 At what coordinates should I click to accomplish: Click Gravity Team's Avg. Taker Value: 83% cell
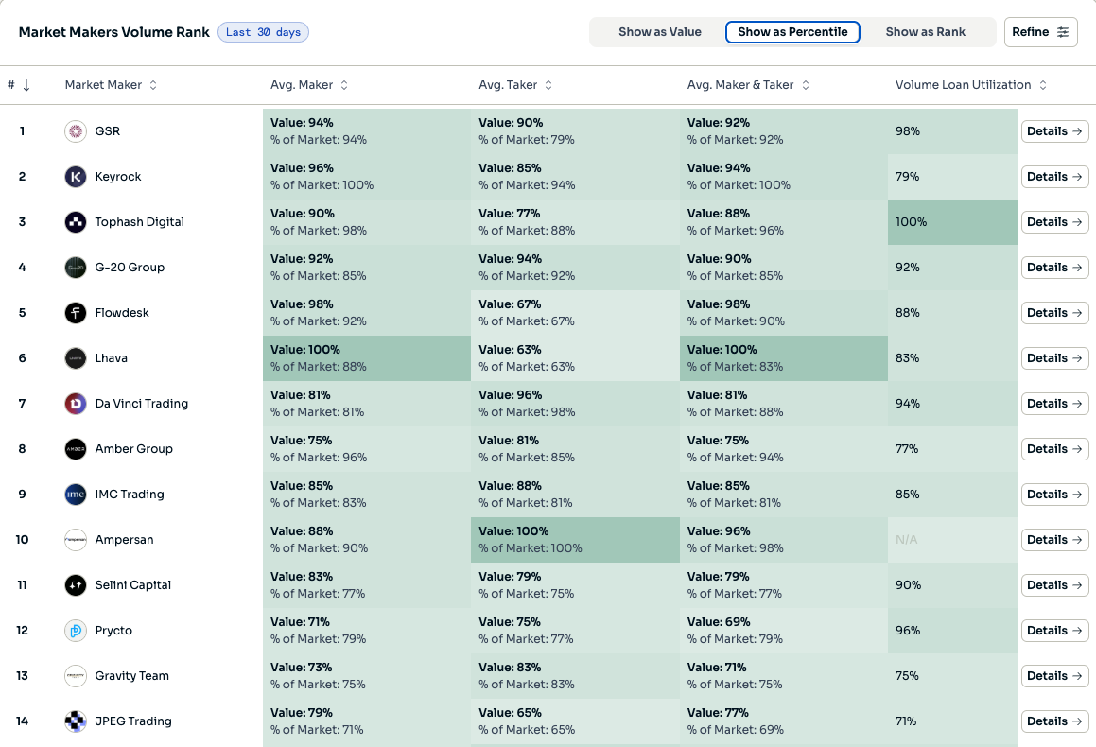575,676
